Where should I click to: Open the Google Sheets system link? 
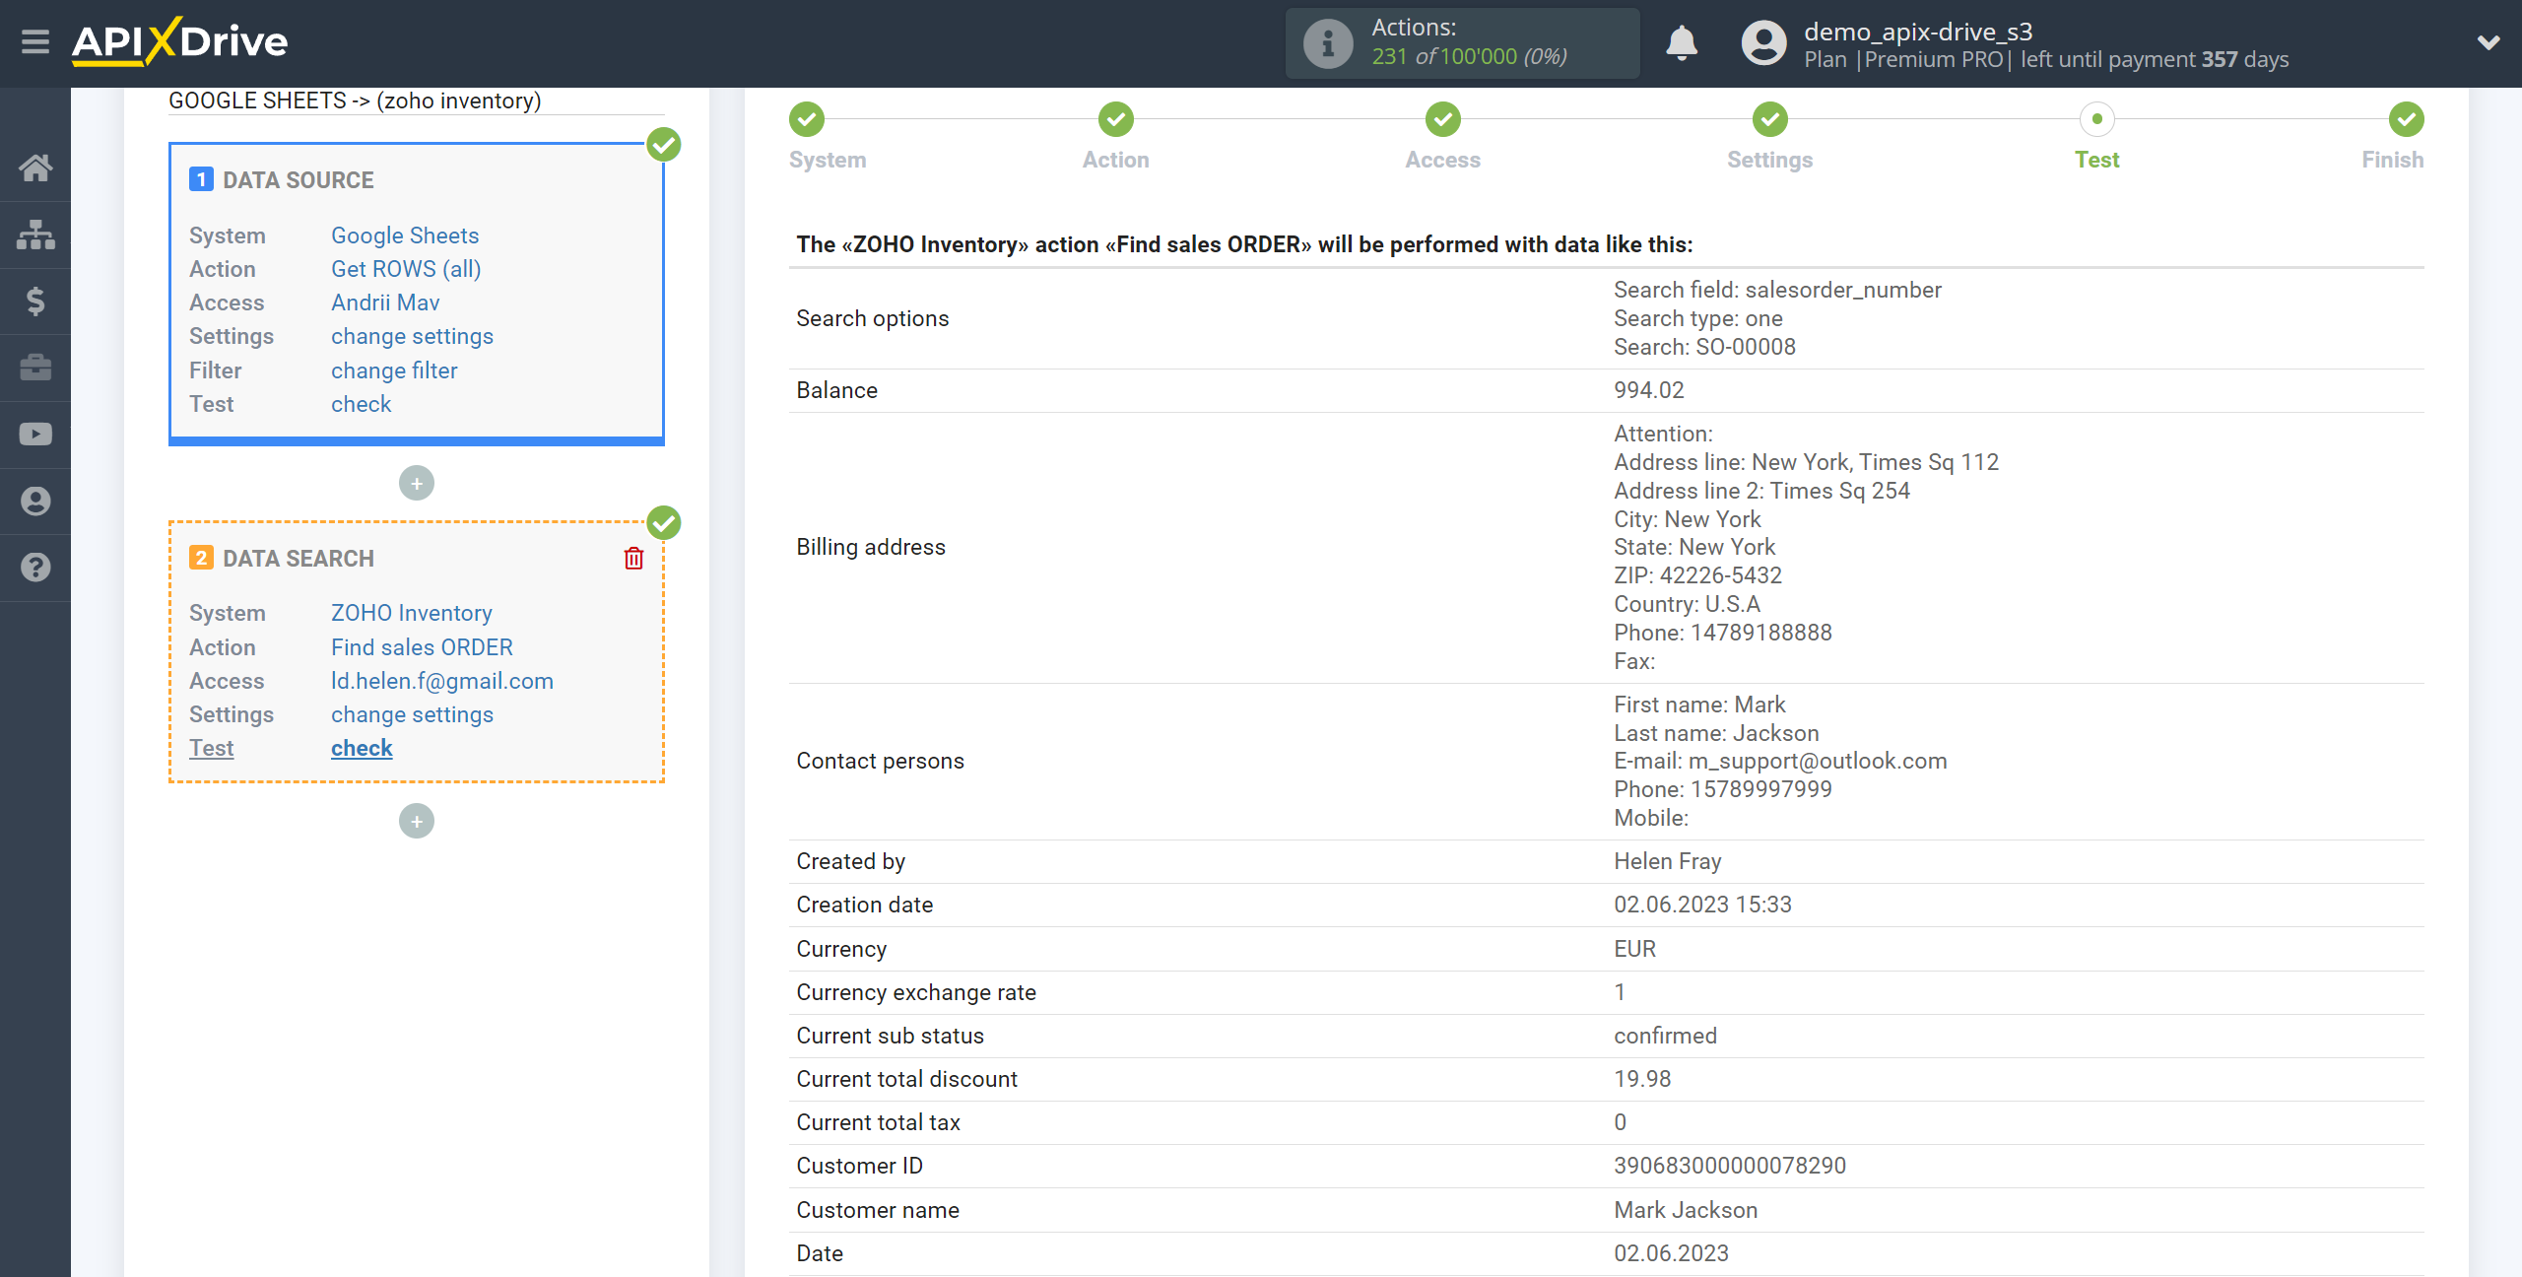coord(405,235)
